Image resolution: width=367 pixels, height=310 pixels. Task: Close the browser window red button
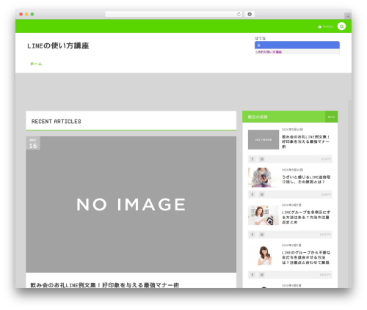click(21, 14)
